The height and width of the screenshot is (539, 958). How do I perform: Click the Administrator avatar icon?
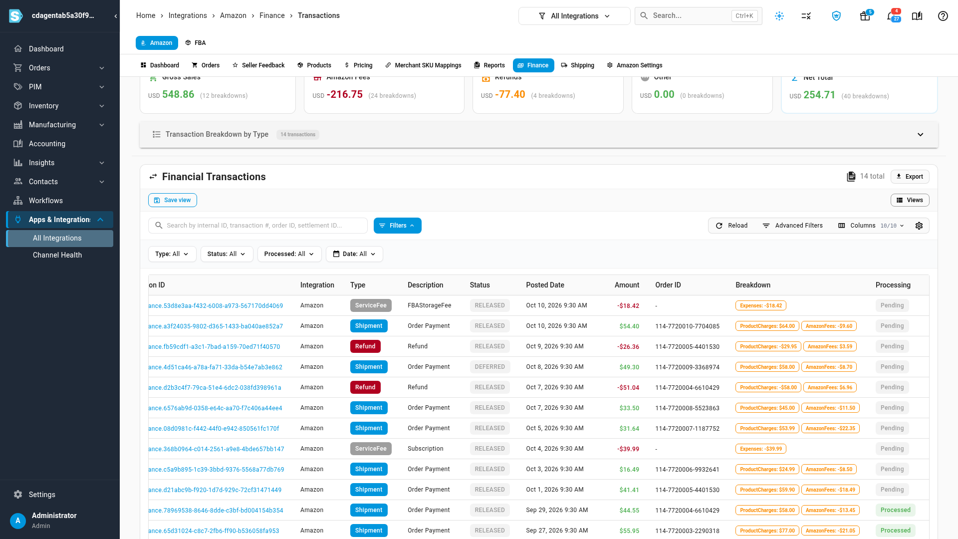tap(18, 521)
